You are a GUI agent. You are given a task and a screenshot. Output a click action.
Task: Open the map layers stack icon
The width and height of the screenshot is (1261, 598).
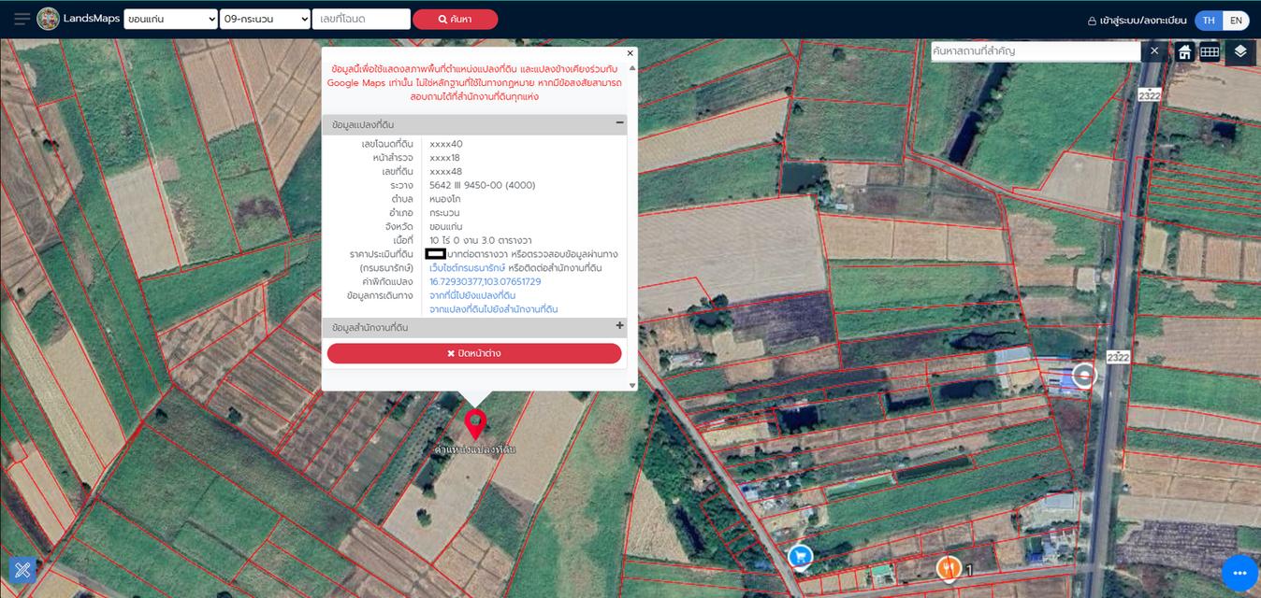pyautogui.click(x=1240, y=51)
